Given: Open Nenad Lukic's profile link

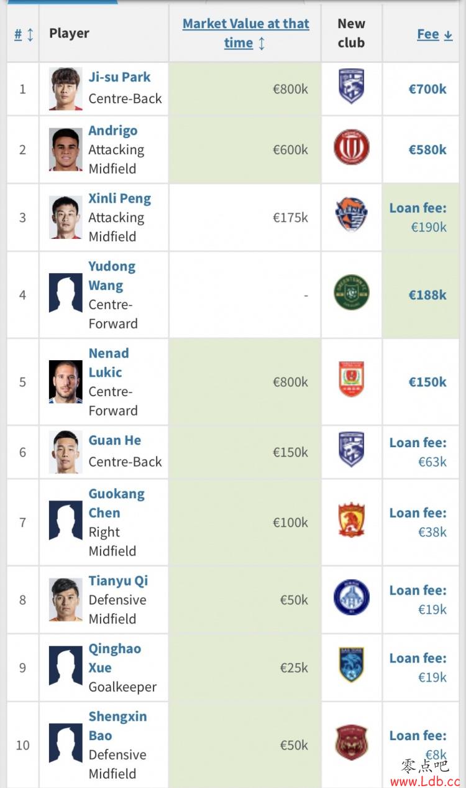Looking at the screenshot, I should [x=109, y=363].
